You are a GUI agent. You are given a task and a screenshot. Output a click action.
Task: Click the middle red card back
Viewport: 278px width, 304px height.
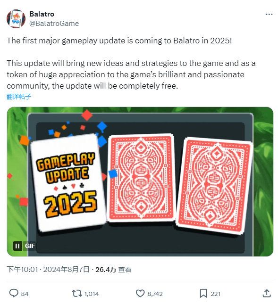tap(141, 178)
